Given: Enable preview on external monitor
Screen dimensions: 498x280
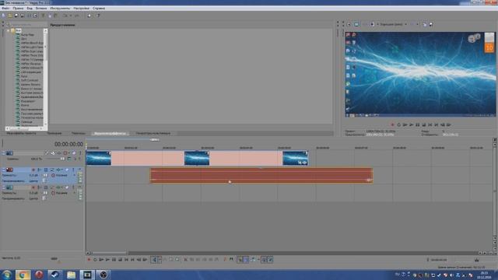Looking at the screenshot, I should pyautogui.click(x=356, y=24).
